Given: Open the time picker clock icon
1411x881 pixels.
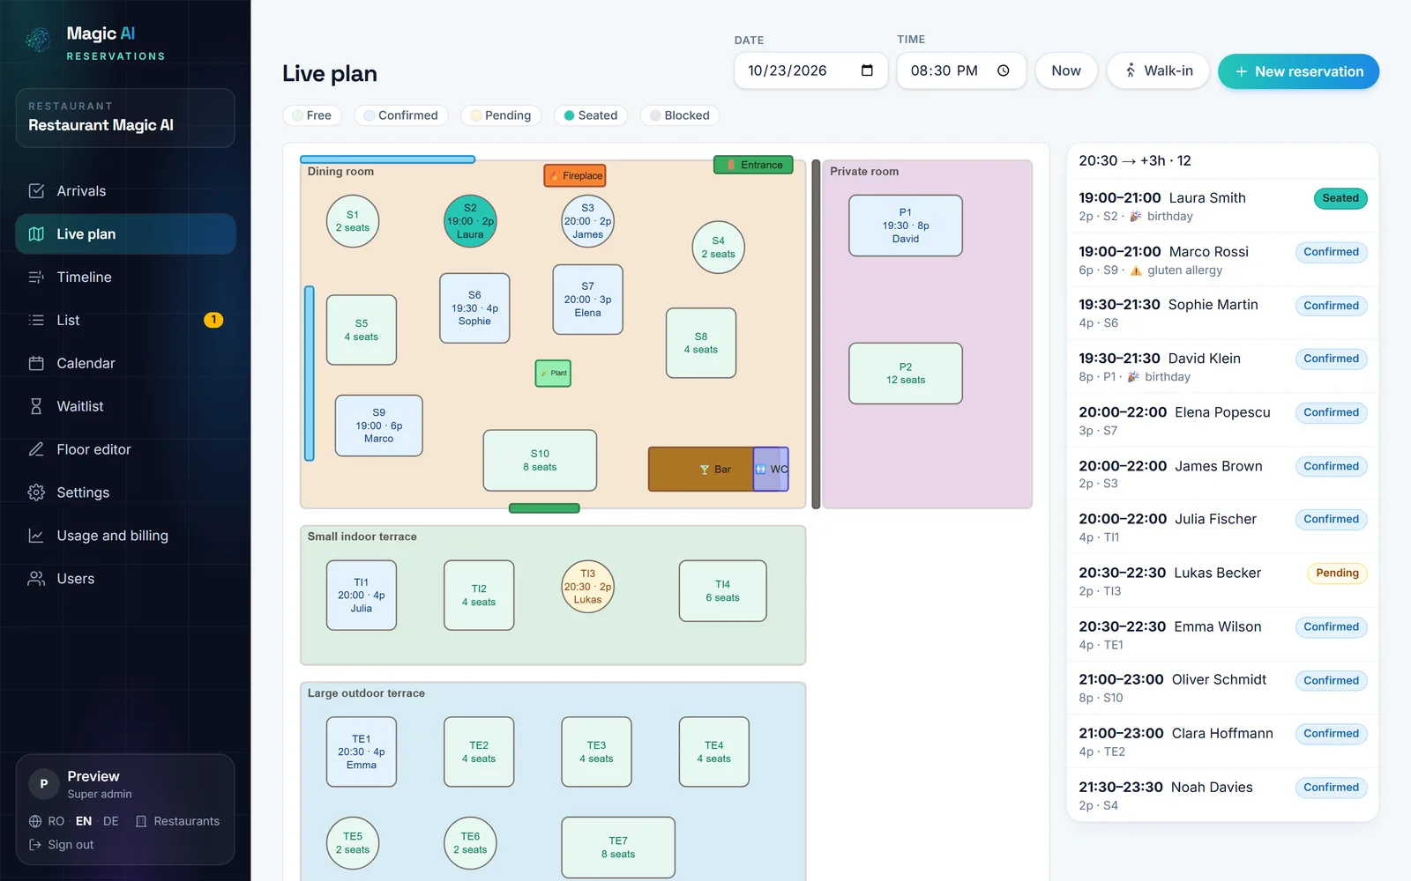Looking at the screenshot, I should point(1004,70).
